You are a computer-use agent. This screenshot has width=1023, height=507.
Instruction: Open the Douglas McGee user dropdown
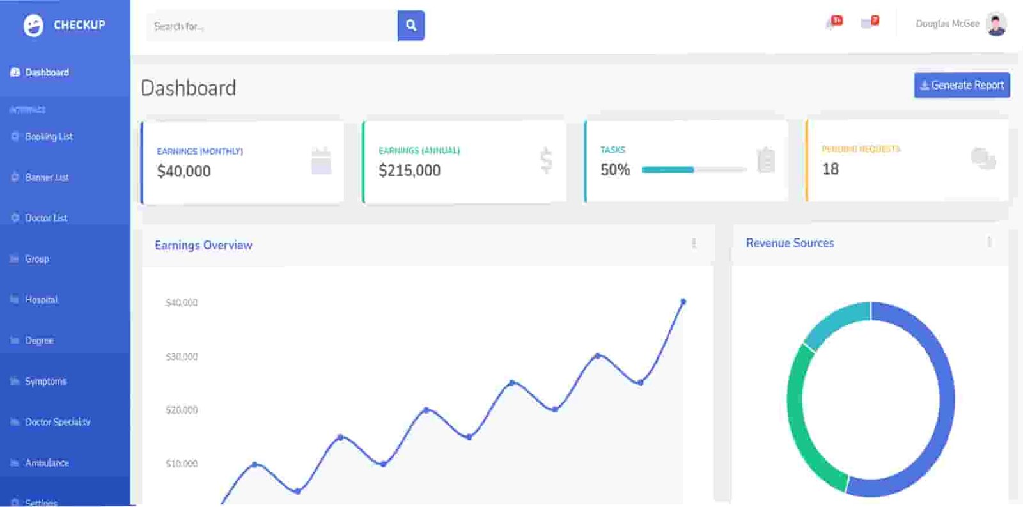click(947, 24)
